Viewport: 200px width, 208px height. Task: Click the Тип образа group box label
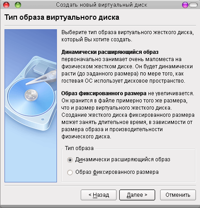[79, 148]
